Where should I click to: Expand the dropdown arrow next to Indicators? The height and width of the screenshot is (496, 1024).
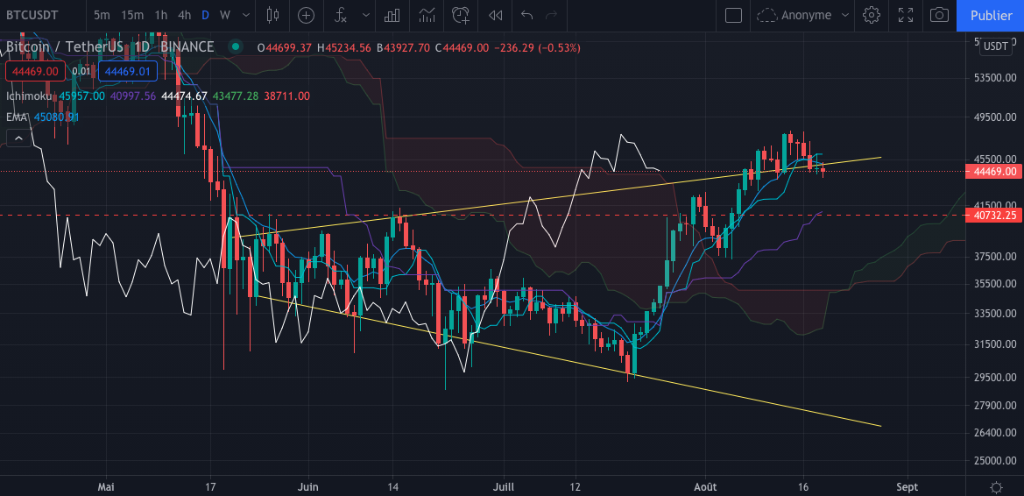364,15
